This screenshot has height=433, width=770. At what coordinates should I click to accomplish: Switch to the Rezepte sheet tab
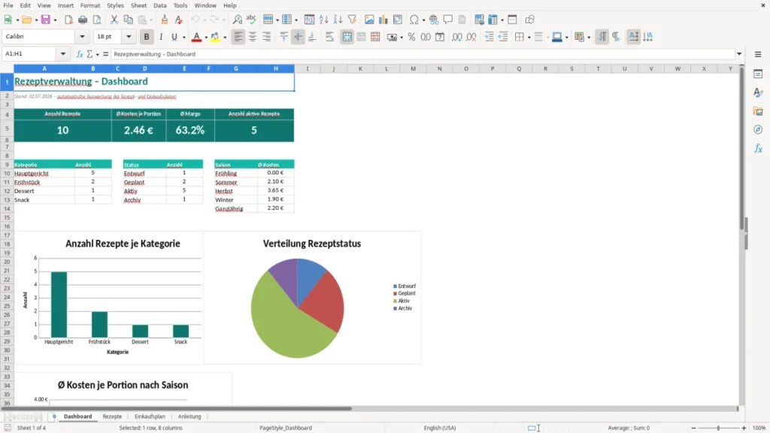click(x=112, y=416)
